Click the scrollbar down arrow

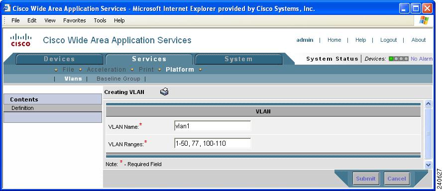(x=428, y=165)
